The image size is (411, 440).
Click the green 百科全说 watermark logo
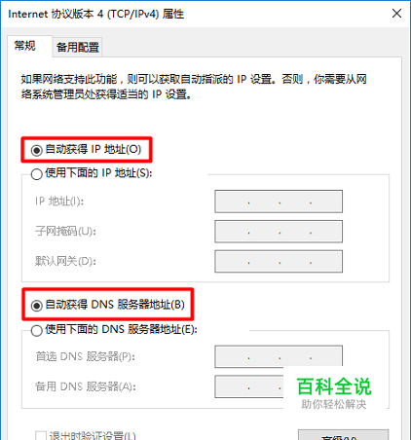(334, 386)
